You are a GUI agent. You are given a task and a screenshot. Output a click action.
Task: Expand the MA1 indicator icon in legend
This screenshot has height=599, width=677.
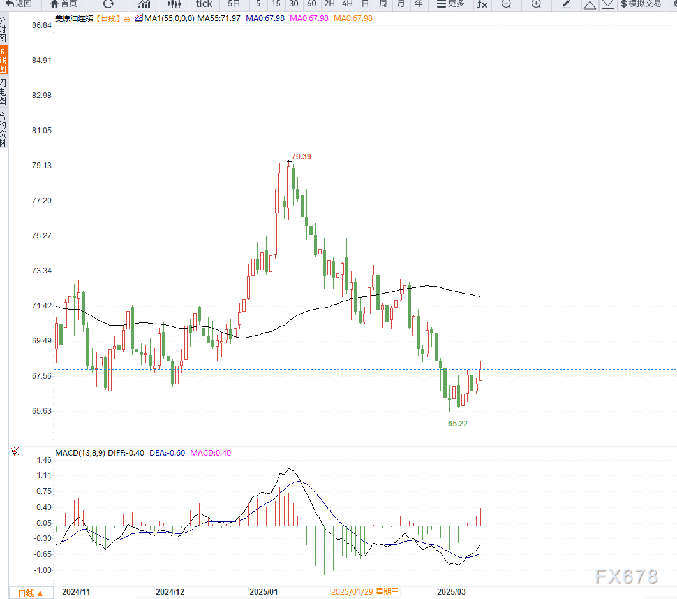coord(138,18)
